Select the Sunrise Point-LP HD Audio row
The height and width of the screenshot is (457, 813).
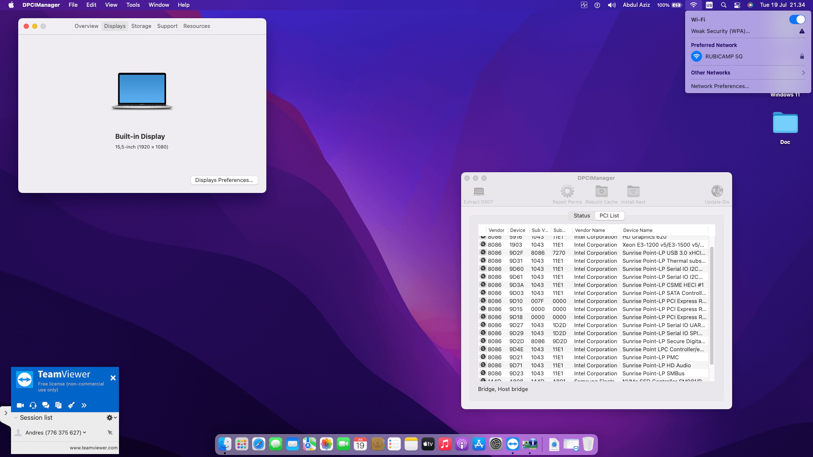click(x=594, y=366)
